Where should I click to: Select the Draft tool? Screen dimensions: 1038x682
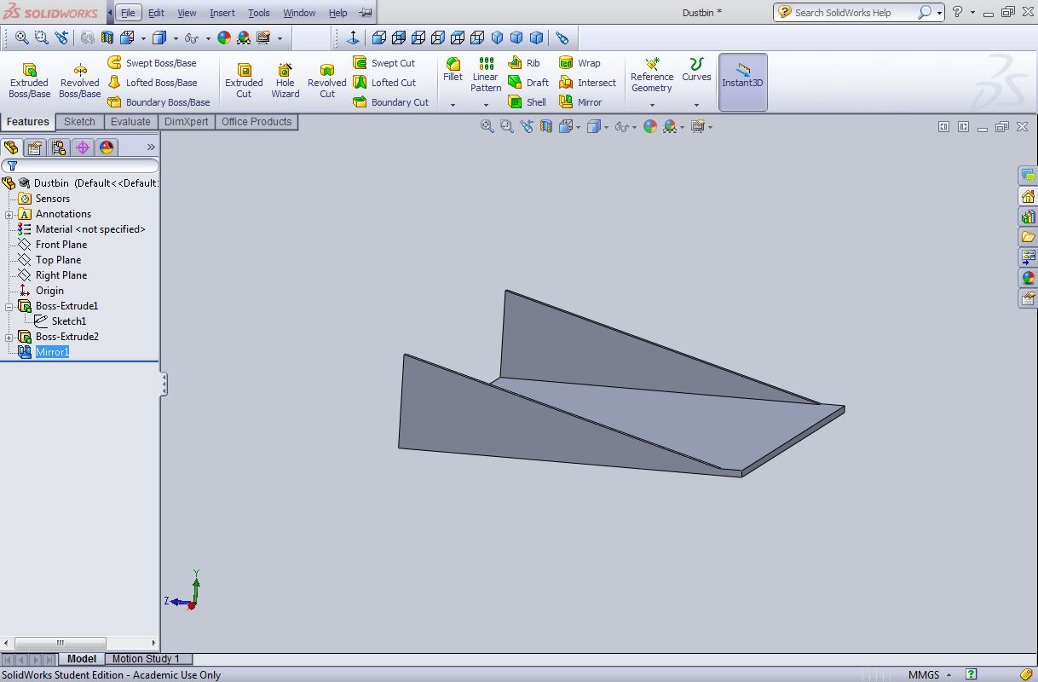(x=528, y=83)
